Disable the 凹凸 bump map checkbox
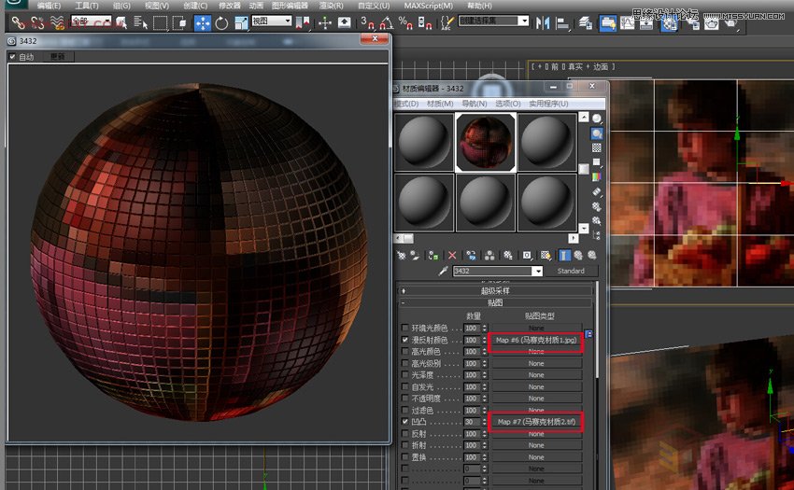794x490 pixels. (404, 422)
